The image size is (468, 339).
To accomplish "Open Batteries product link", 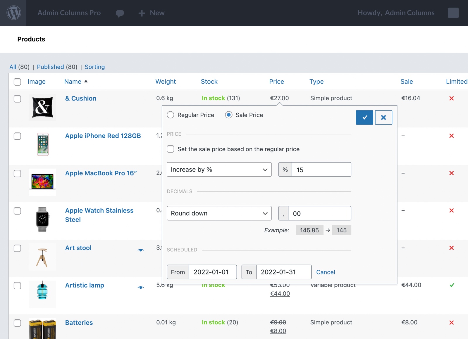I will [x=79, y=323].
